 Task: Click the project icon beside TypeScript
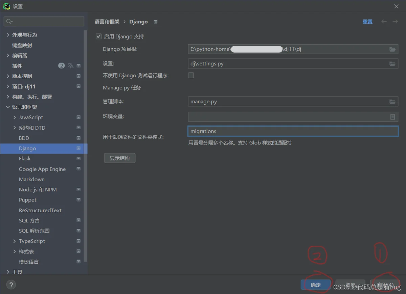coord(78,241)
